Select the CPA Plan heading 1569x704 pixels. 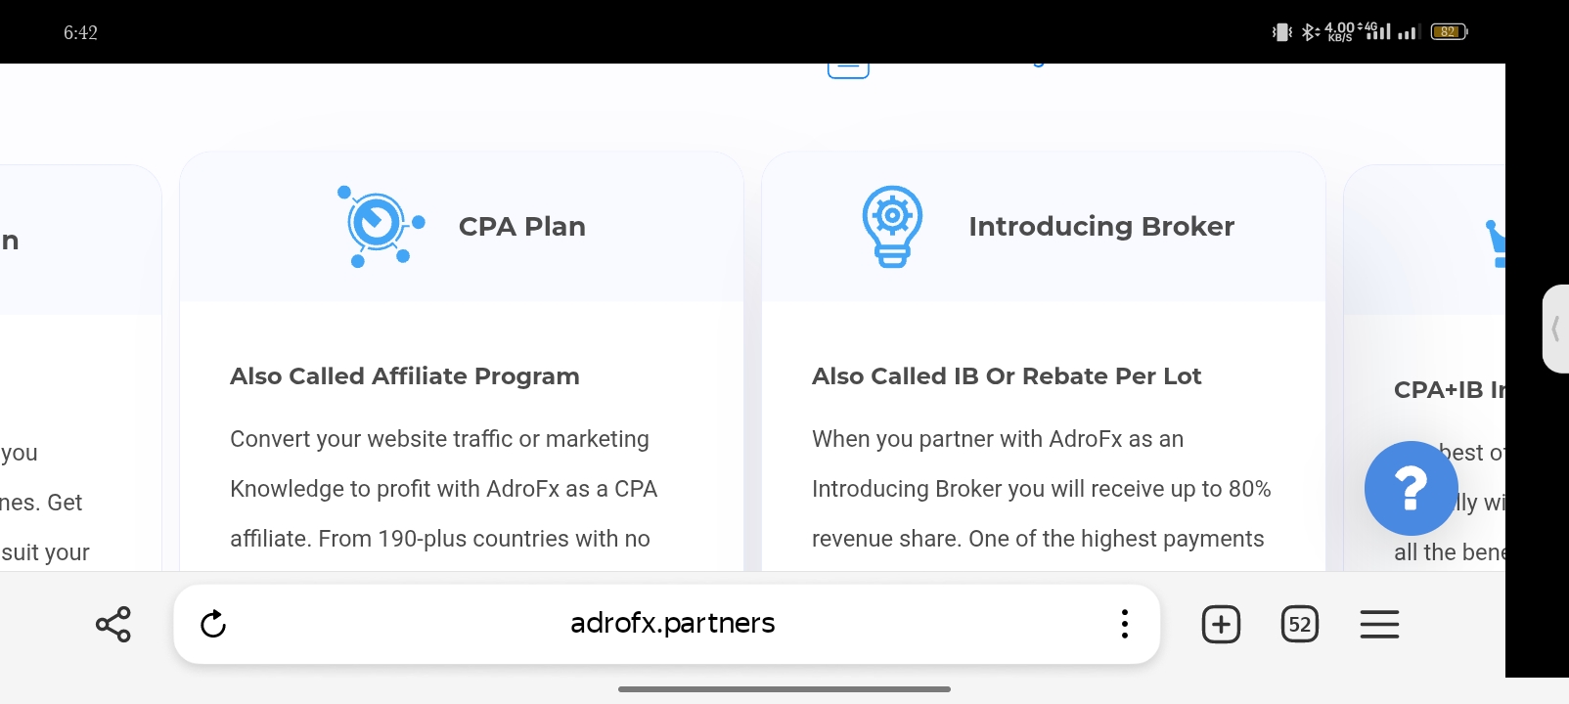coord(522,227)
